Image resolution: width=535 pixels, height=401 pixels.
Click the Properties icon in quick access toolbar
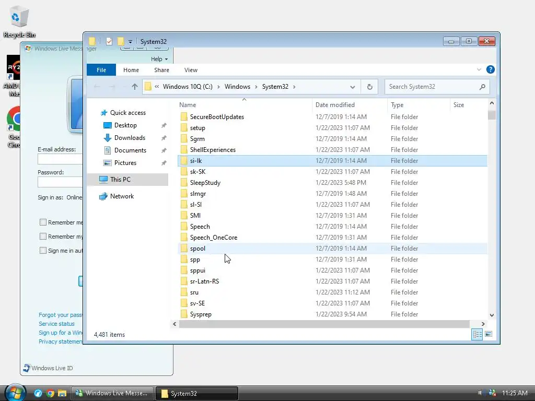pyautogui.click(x=109, y=41)
